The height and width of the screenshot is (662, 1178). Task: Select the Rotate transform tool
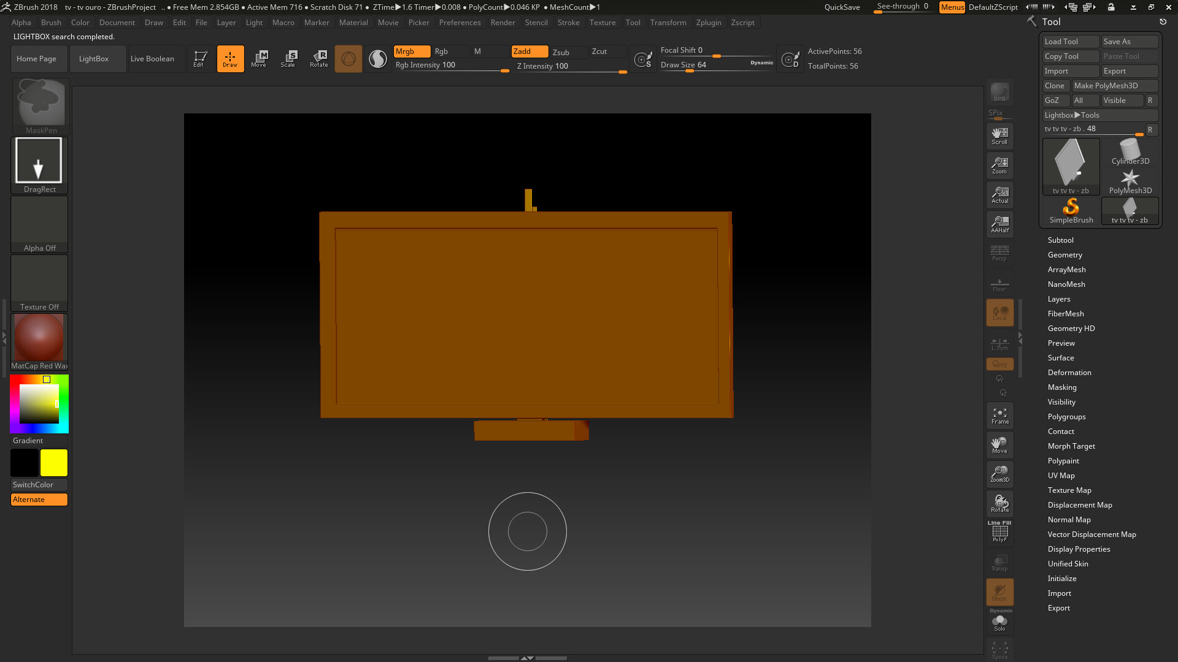tap(318, 59)
